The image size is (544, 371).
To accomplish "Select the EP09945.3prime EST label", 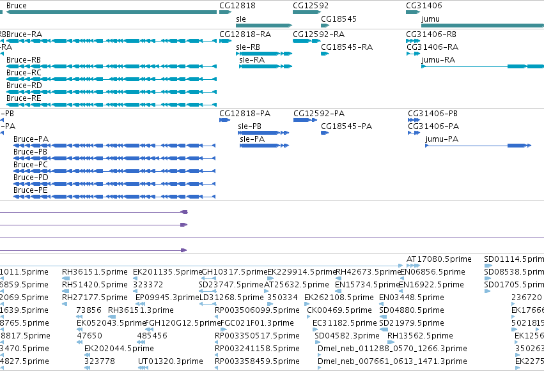I will [x=168, y=298].
